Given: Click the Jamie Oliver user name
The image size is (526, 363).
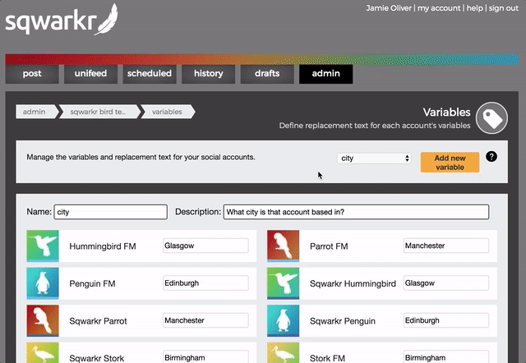Looking at the screenshot, I should 389,8.
